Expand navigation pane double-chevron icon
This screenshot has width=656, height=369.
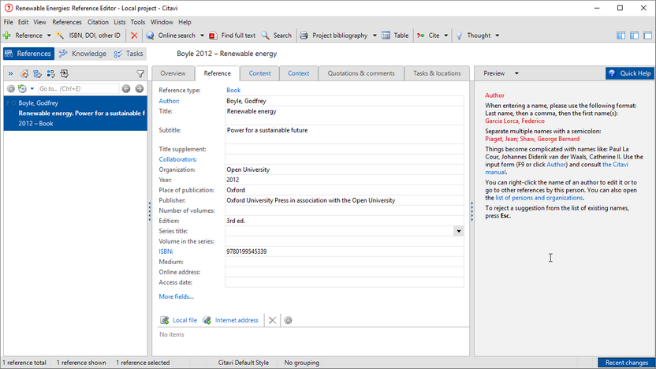pyautogui.click(x=11, y=74)
